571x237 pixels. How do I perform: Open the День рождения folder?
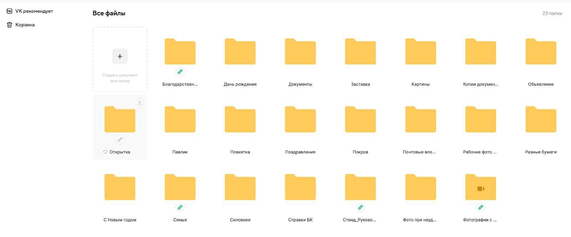click(x=240, y=52)
